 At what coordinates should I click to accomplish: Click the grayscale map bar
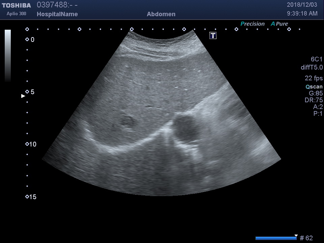coord(8,56)
